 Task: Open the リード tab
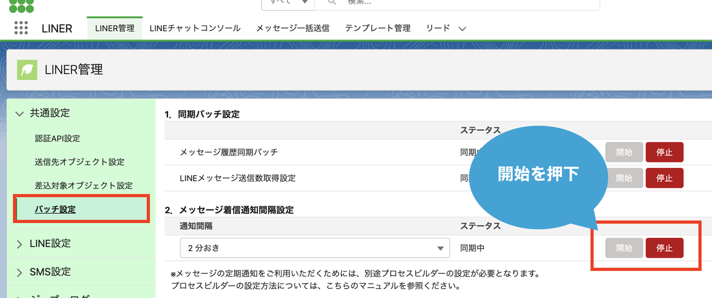[438, 28]
